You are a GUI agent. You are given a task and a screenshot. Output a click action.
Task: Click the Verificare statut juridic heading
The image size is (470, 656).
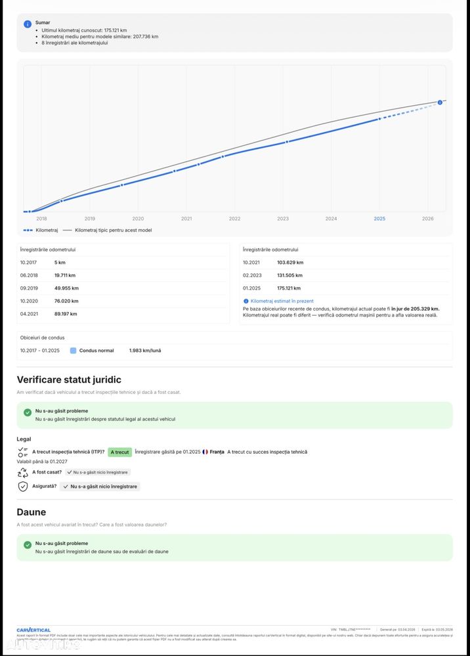pyautogui.click(x=69, y=380)
